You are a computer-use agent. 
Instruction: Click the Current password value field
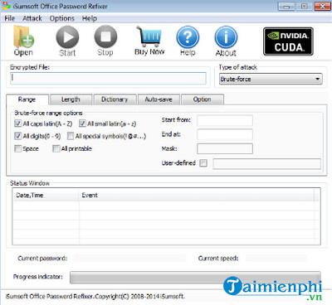tap(130, 258)
